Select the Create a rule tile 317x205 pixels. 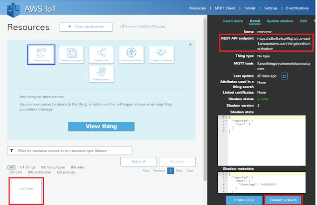click(x=101, y=55)
